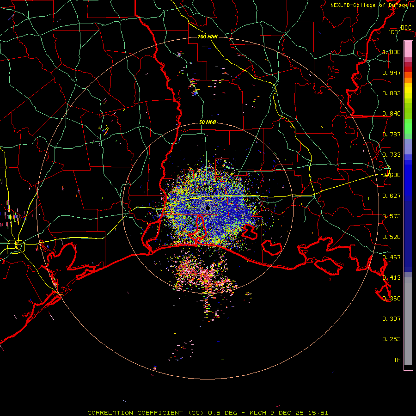Image resolution: width=416 pixels, height=416 pixels.
Task: Click the TH threshold label on the legend
Action: point(397,360)
